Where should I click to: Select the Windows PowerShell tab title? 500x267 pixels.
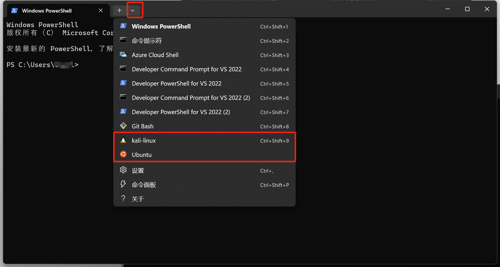(x=47, y=11)
